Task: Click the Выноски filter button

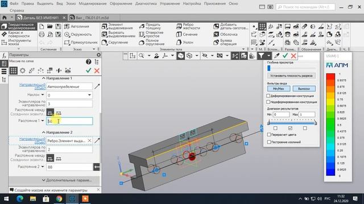Action: 304,88
